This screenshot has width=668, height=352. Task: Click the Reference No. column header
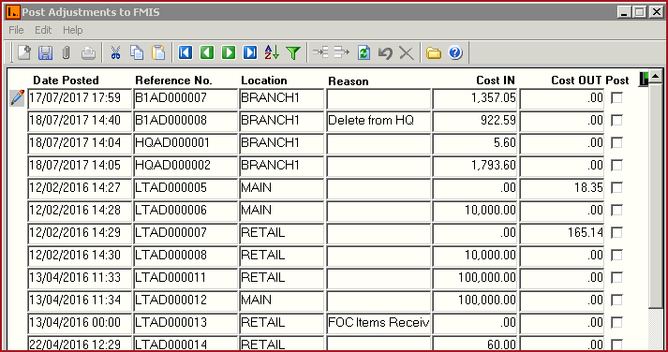tap(173, 81)
